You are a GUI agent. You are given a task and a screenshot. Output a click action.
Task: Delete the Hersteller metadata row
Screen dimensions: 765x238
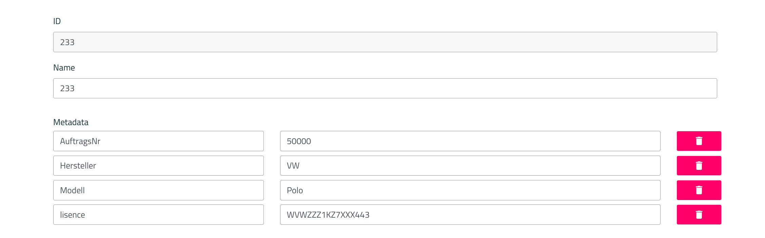pyautogui.click(x=699, y=165)
